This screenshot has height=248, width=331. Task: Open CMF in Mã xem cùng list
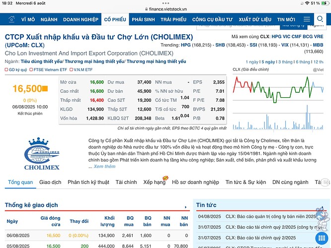[296, 37]
